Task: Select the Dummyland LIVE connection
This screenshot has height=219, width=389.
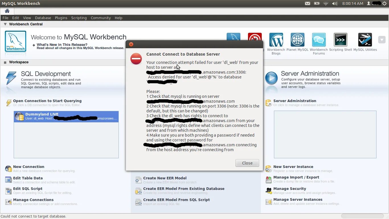Action: [66, 116]
